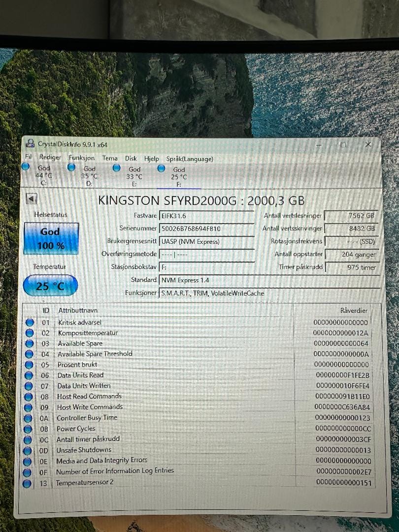Viewport: 399px width, 532px height.
Task: Click raw value 000000000003CF
Action: [x=344, y=439]
